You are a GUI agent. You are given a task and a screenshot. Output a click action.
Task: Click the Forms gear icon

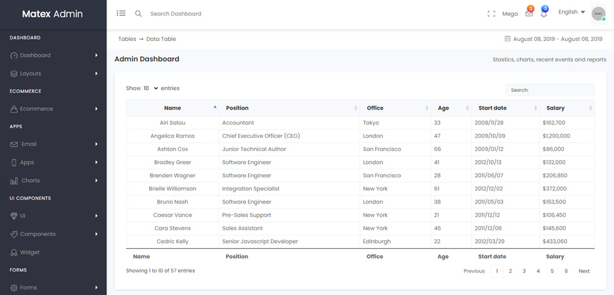(x=14, y=287)
